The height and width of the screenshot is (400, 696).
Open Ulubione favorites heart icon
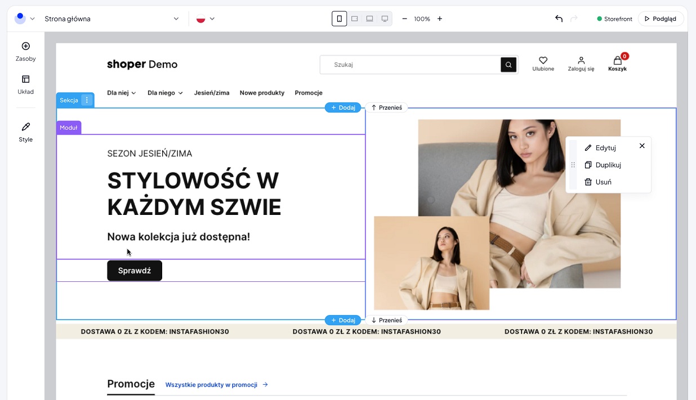coord(543,64)
